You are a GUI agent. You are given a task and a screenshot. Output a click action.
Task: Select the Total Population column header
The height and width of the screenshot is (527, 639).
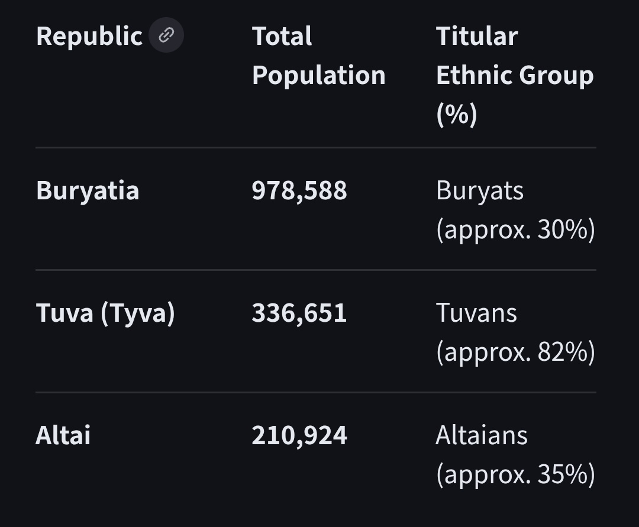(319, 56)
